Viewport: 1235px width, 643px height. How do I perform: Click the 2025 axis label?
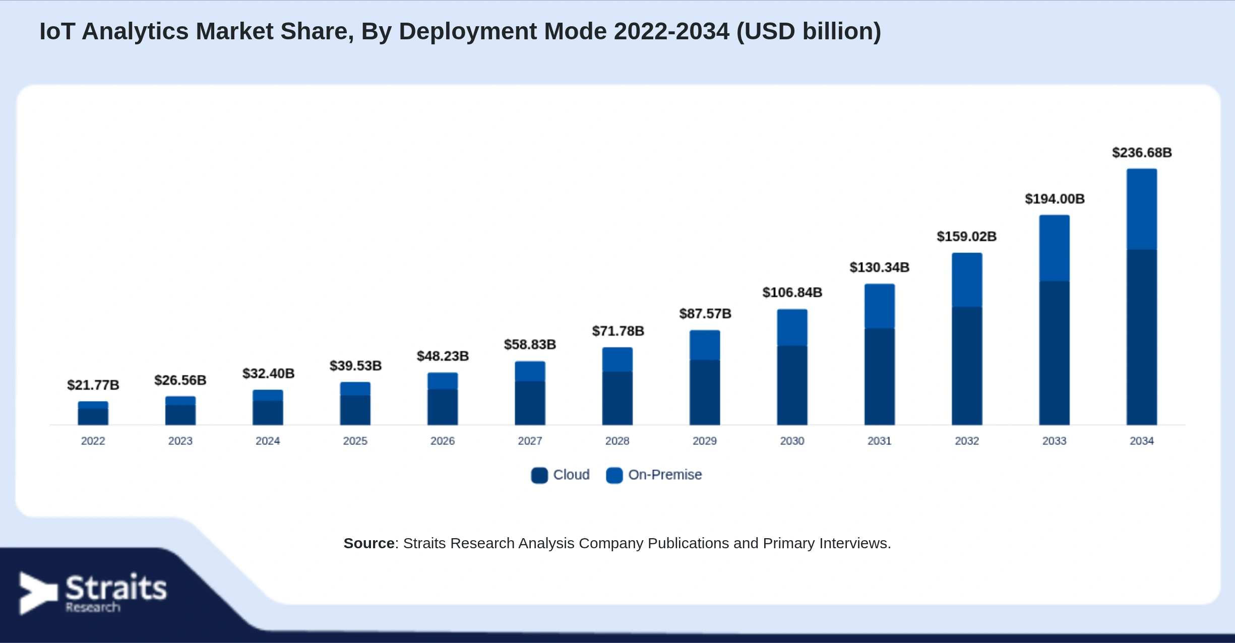[355, 441]
